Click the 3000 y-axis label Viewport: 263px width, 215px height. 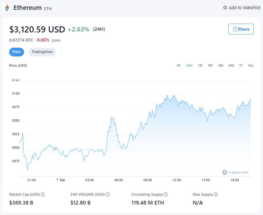point(16,148)
